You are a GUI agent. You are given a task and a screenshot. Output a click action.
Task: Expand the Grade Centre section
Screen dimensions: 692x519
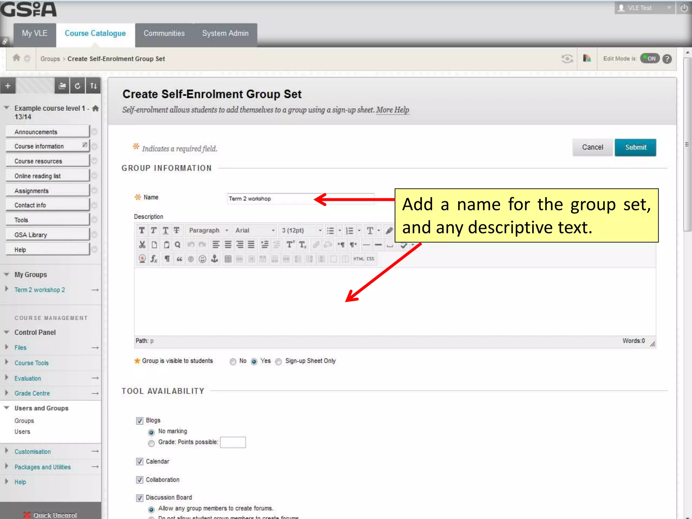(x=6, y=393)
